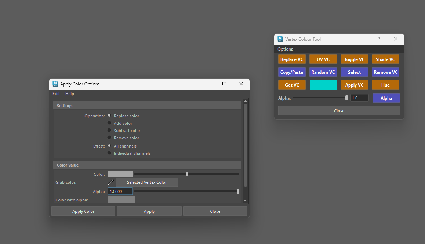The height and width of the screenshot is (244, 425).
Task: Click the gray Color swatch
Action: [x=120, y=174]
